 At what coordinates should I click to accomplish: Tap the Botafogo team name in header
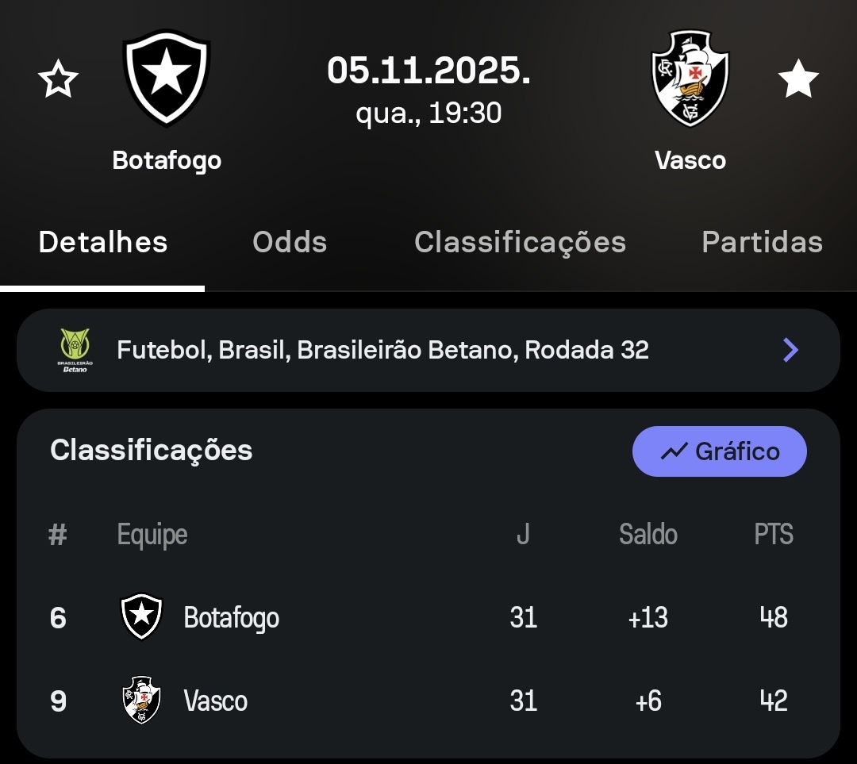tap(167, 160)
